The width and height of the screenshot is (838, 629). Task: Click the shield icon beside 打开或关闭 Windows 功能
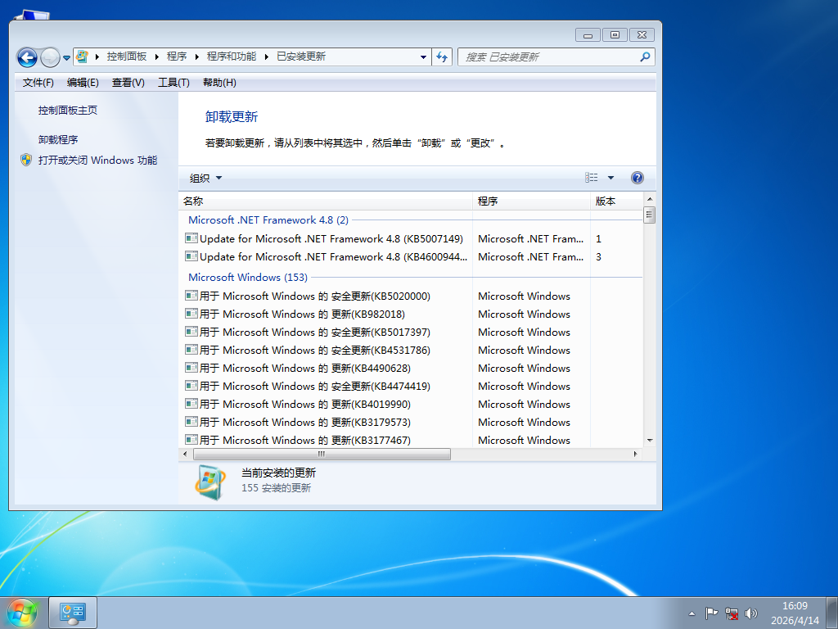[x=25, y=161]
